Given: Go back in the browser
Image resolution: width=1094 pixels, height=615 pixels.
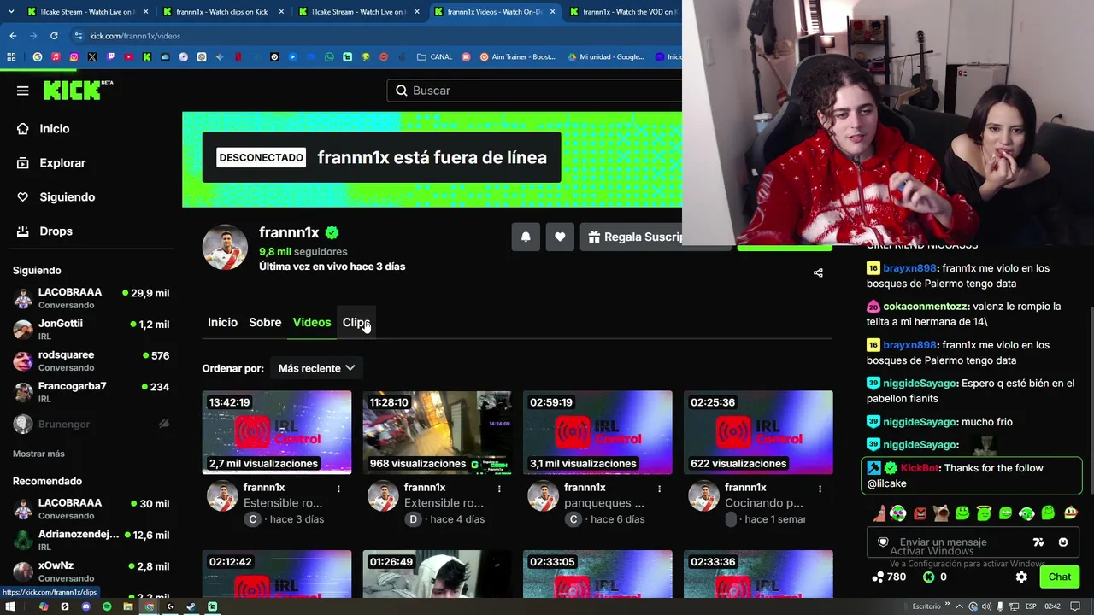Looking at the screenshot, I should pos(13,36).
